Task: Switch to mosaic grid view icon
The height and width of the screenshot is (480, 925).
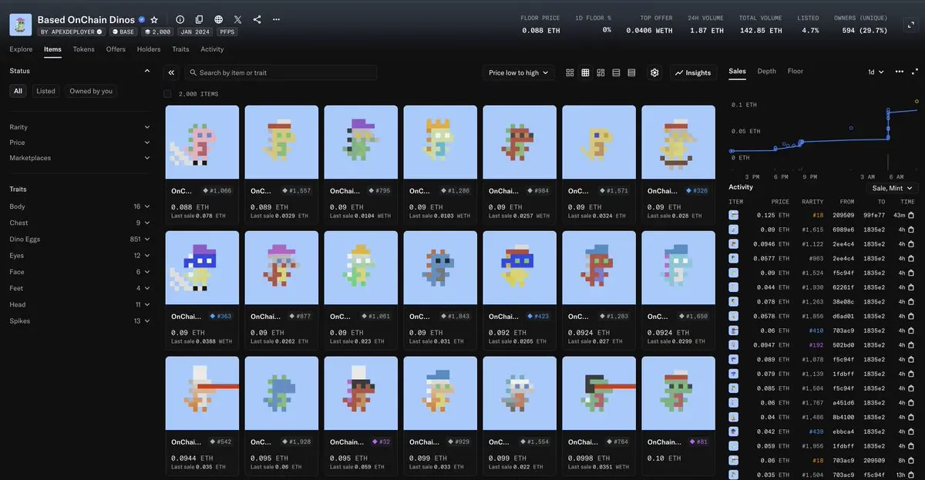Action: click(600, 72)
